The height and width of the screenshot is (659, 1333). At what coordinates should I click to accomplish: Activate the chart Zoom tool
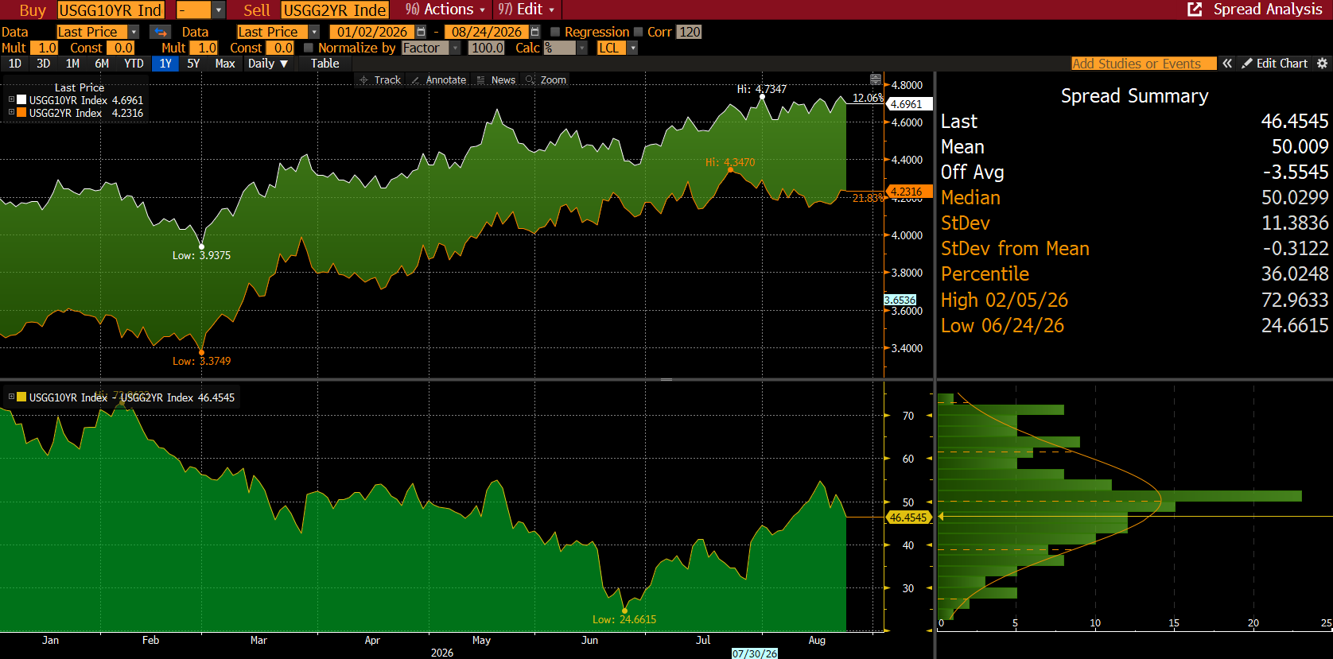[546, 80]
